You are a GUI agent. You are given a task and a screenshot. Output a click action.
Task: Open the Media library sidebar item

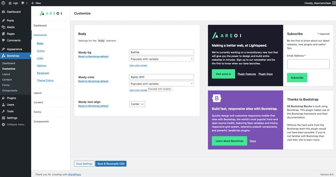click(x=10, y=27)
